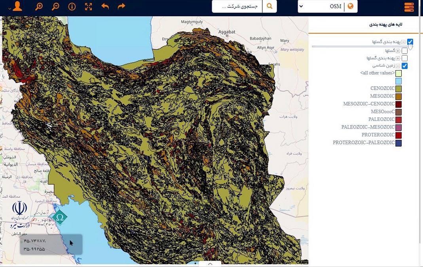Click the unlabeled light blue legend swatch

click(x=398, y=81)
